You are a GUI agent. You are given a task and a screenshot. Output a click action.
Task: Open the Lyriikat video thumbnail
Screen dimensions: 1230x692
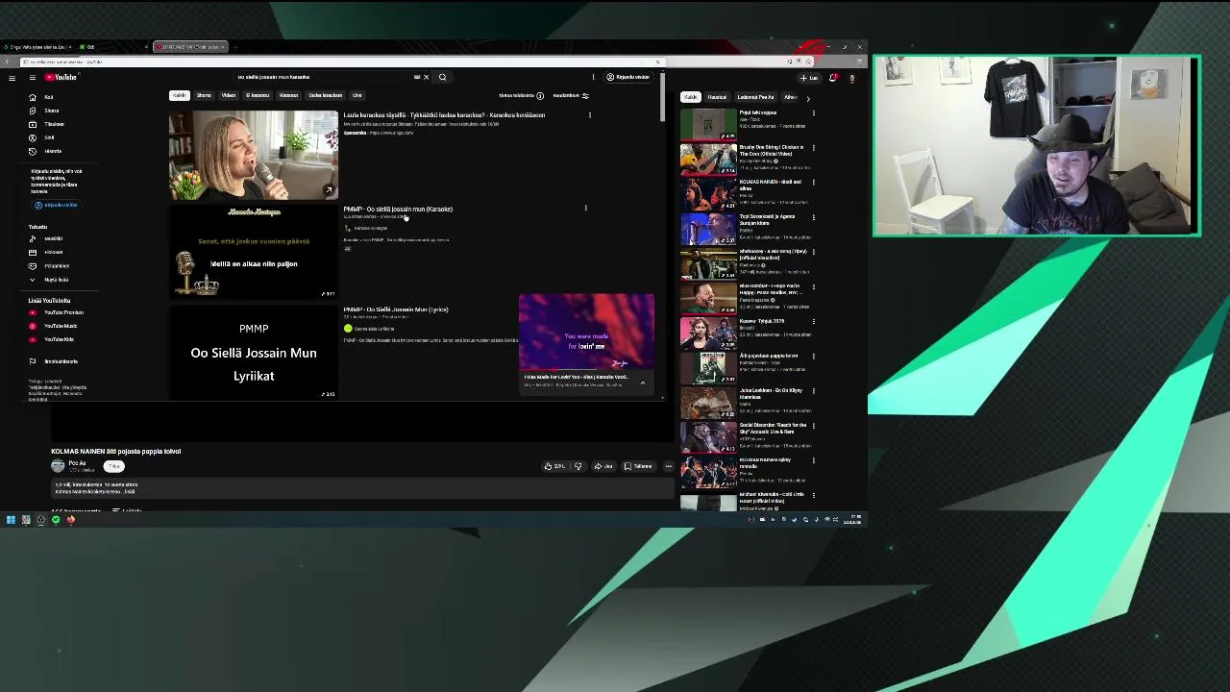point(254,353)
